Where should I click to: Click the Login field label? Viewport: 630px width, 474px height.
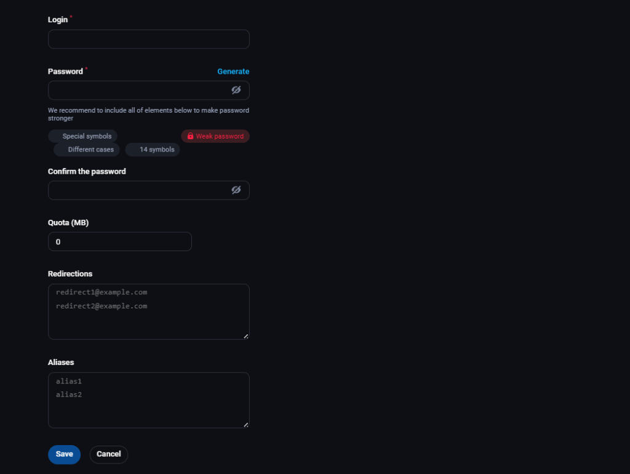[x=58, y=20]
